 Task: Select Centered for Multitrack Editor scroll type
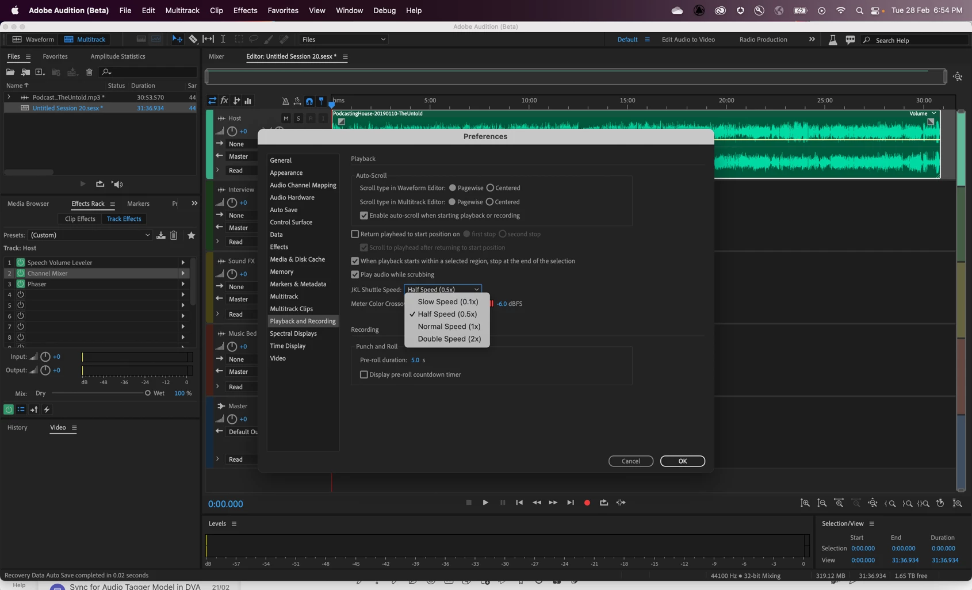point(489,202)
